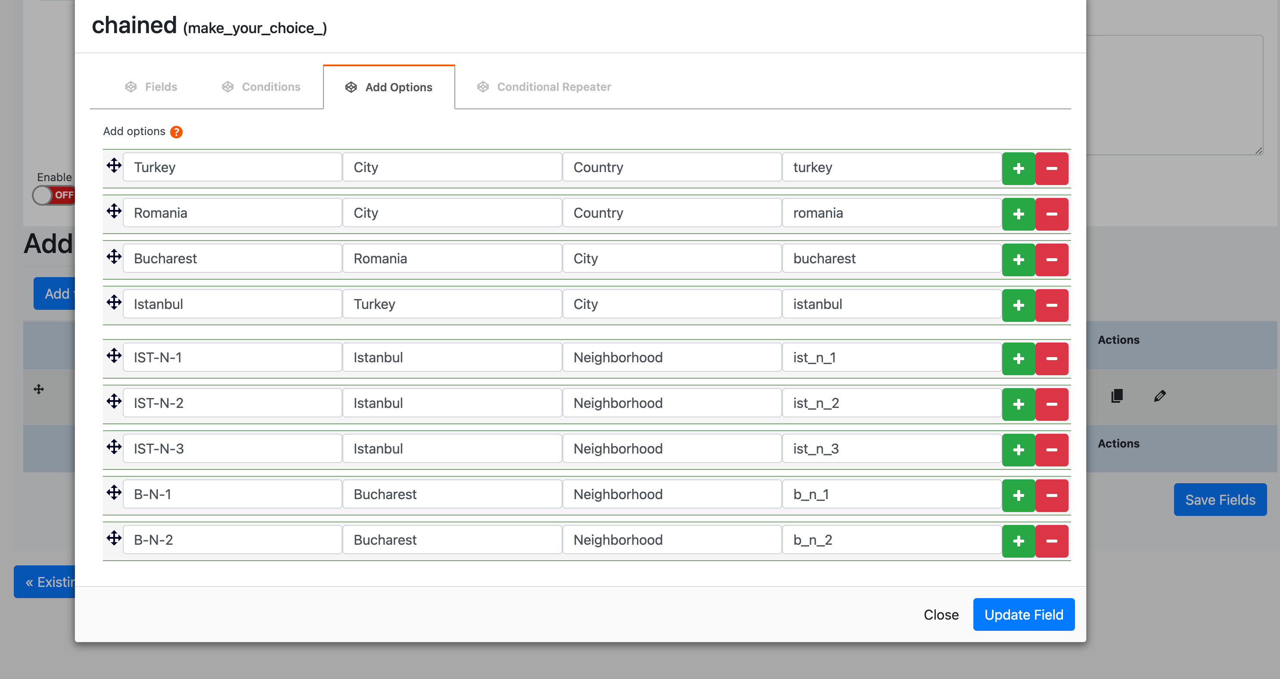Click the Istanbul option name input

[232, 304]
